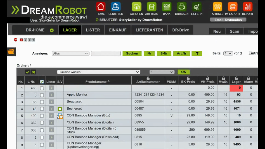265x149 pixels.
Task: Go to page 3 in the small pager
Action: click(29, 40)
